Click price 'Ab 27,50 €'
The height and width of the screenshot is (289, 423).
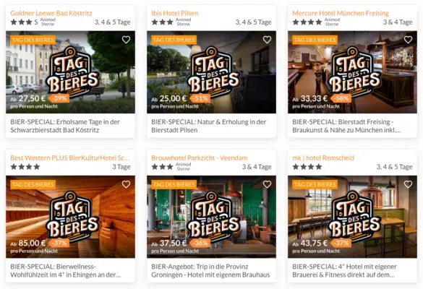pyautogui.click(x=28, y=99)
